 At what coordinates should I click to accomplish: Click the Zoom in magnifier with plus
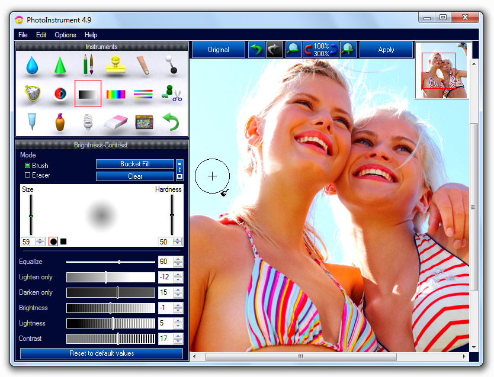click(348, 50)
